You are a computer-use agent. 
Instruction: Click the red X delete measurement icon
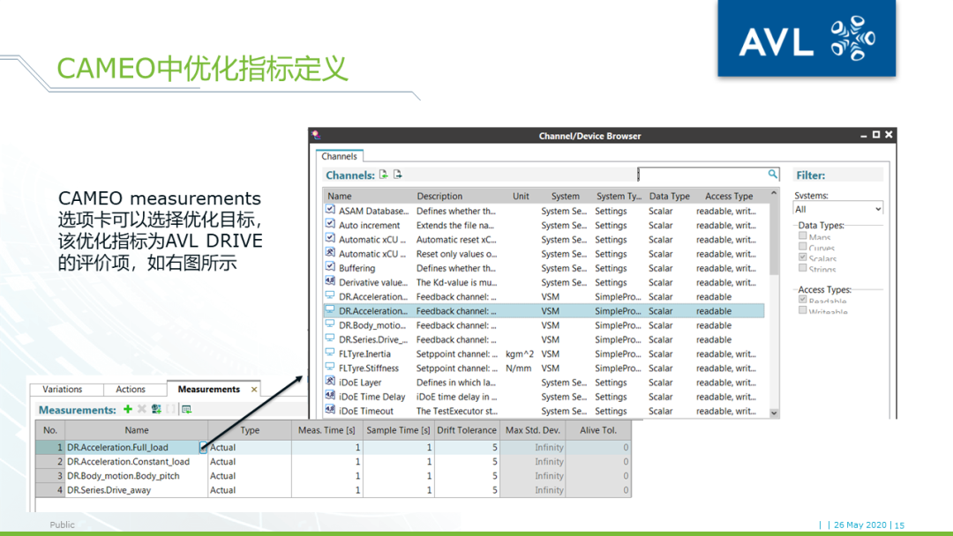pyautogui.click(x=142, y=409)
